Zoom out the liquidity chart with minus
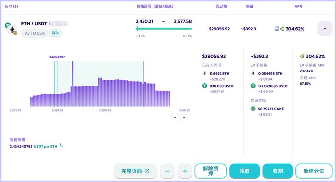The height and width of the screenshot is (182, 336). pyautogui.click(x=175, y=118)
